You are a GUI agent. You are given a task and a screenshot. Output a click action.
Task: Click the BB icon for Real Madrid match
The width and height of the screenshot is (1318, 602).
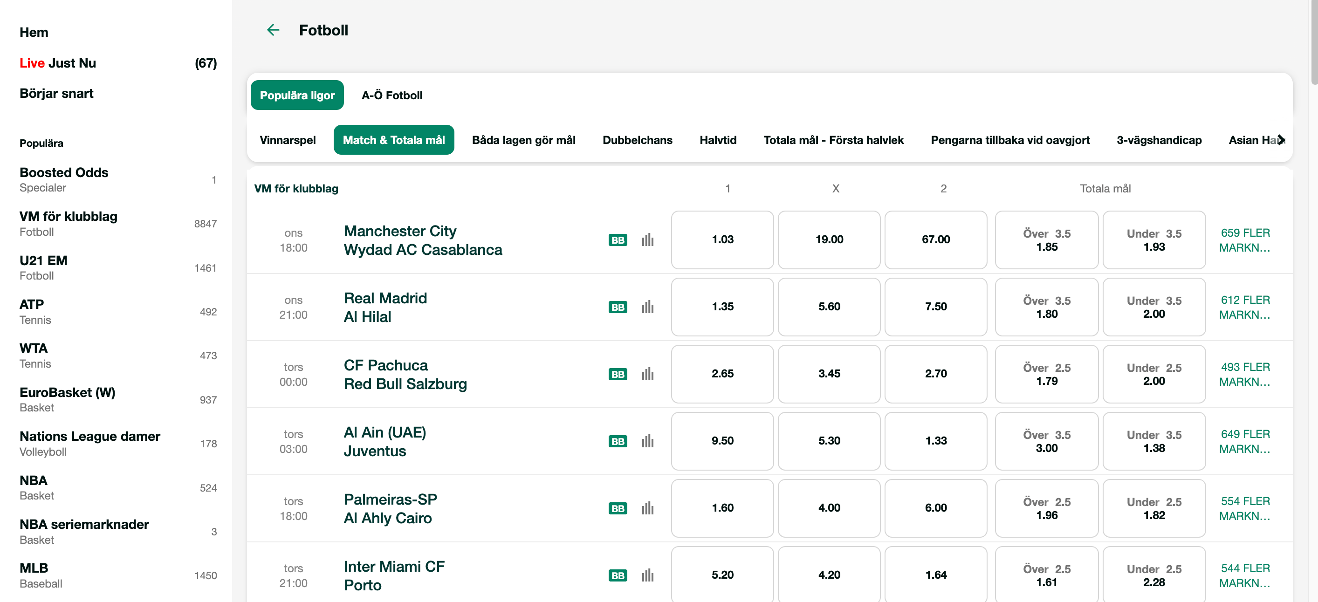click(618, 307)
